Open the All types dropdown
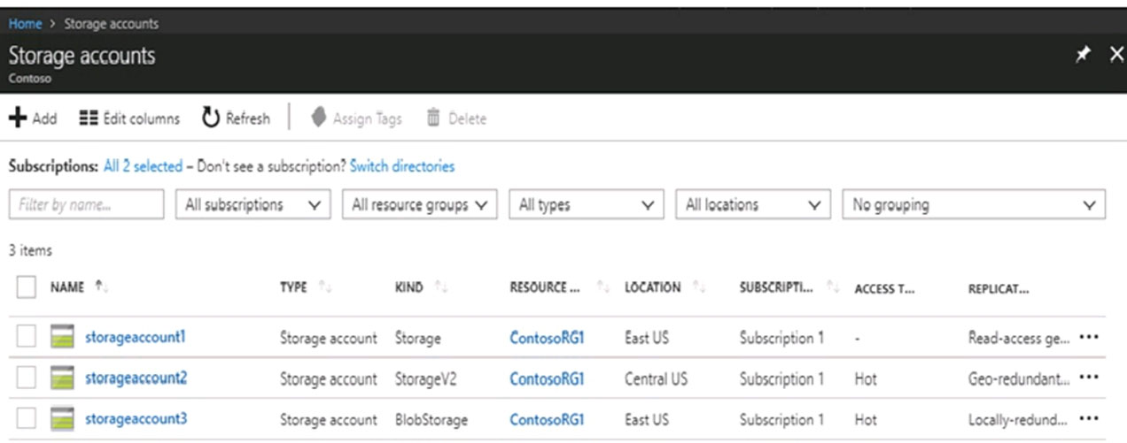 tap(586, 204)
